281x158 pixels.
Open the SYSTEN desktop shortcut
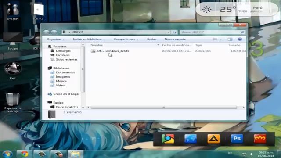[13, 11]
